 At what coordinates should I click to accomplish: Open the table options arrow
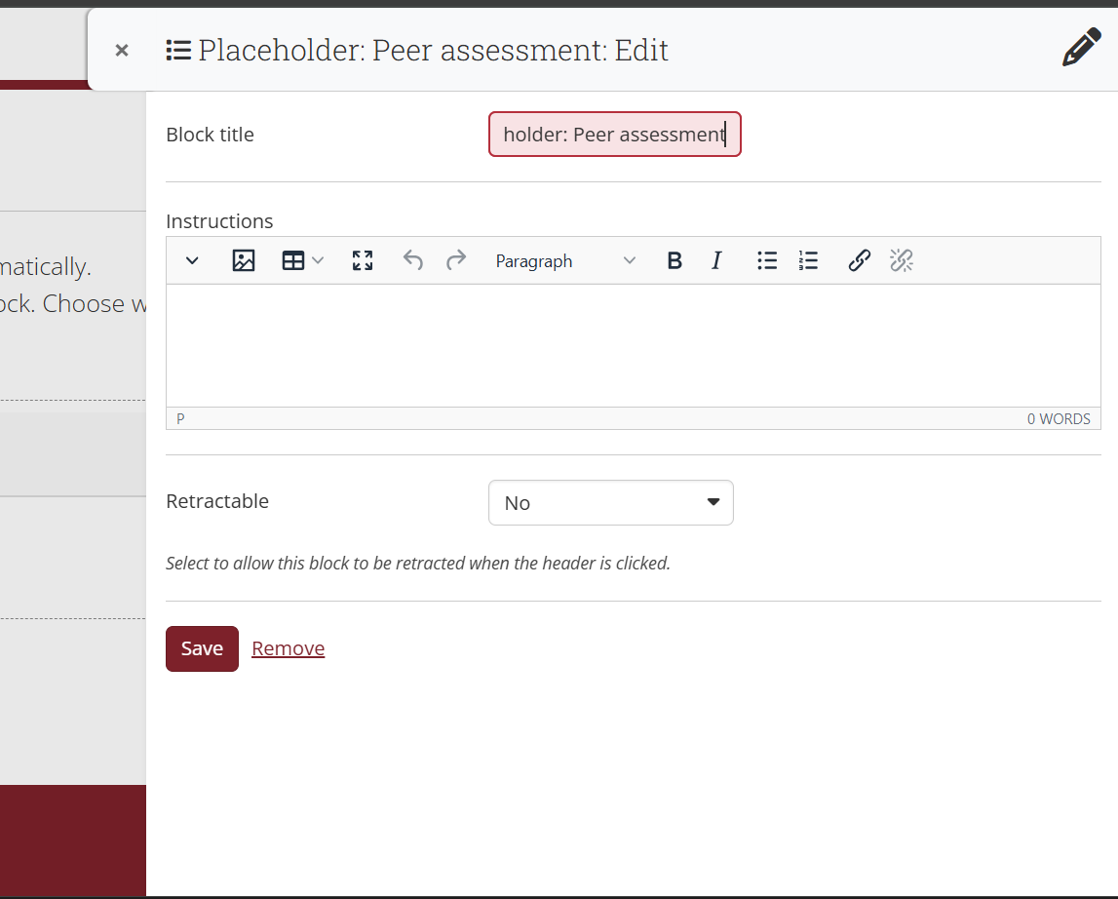pos(318,260)
